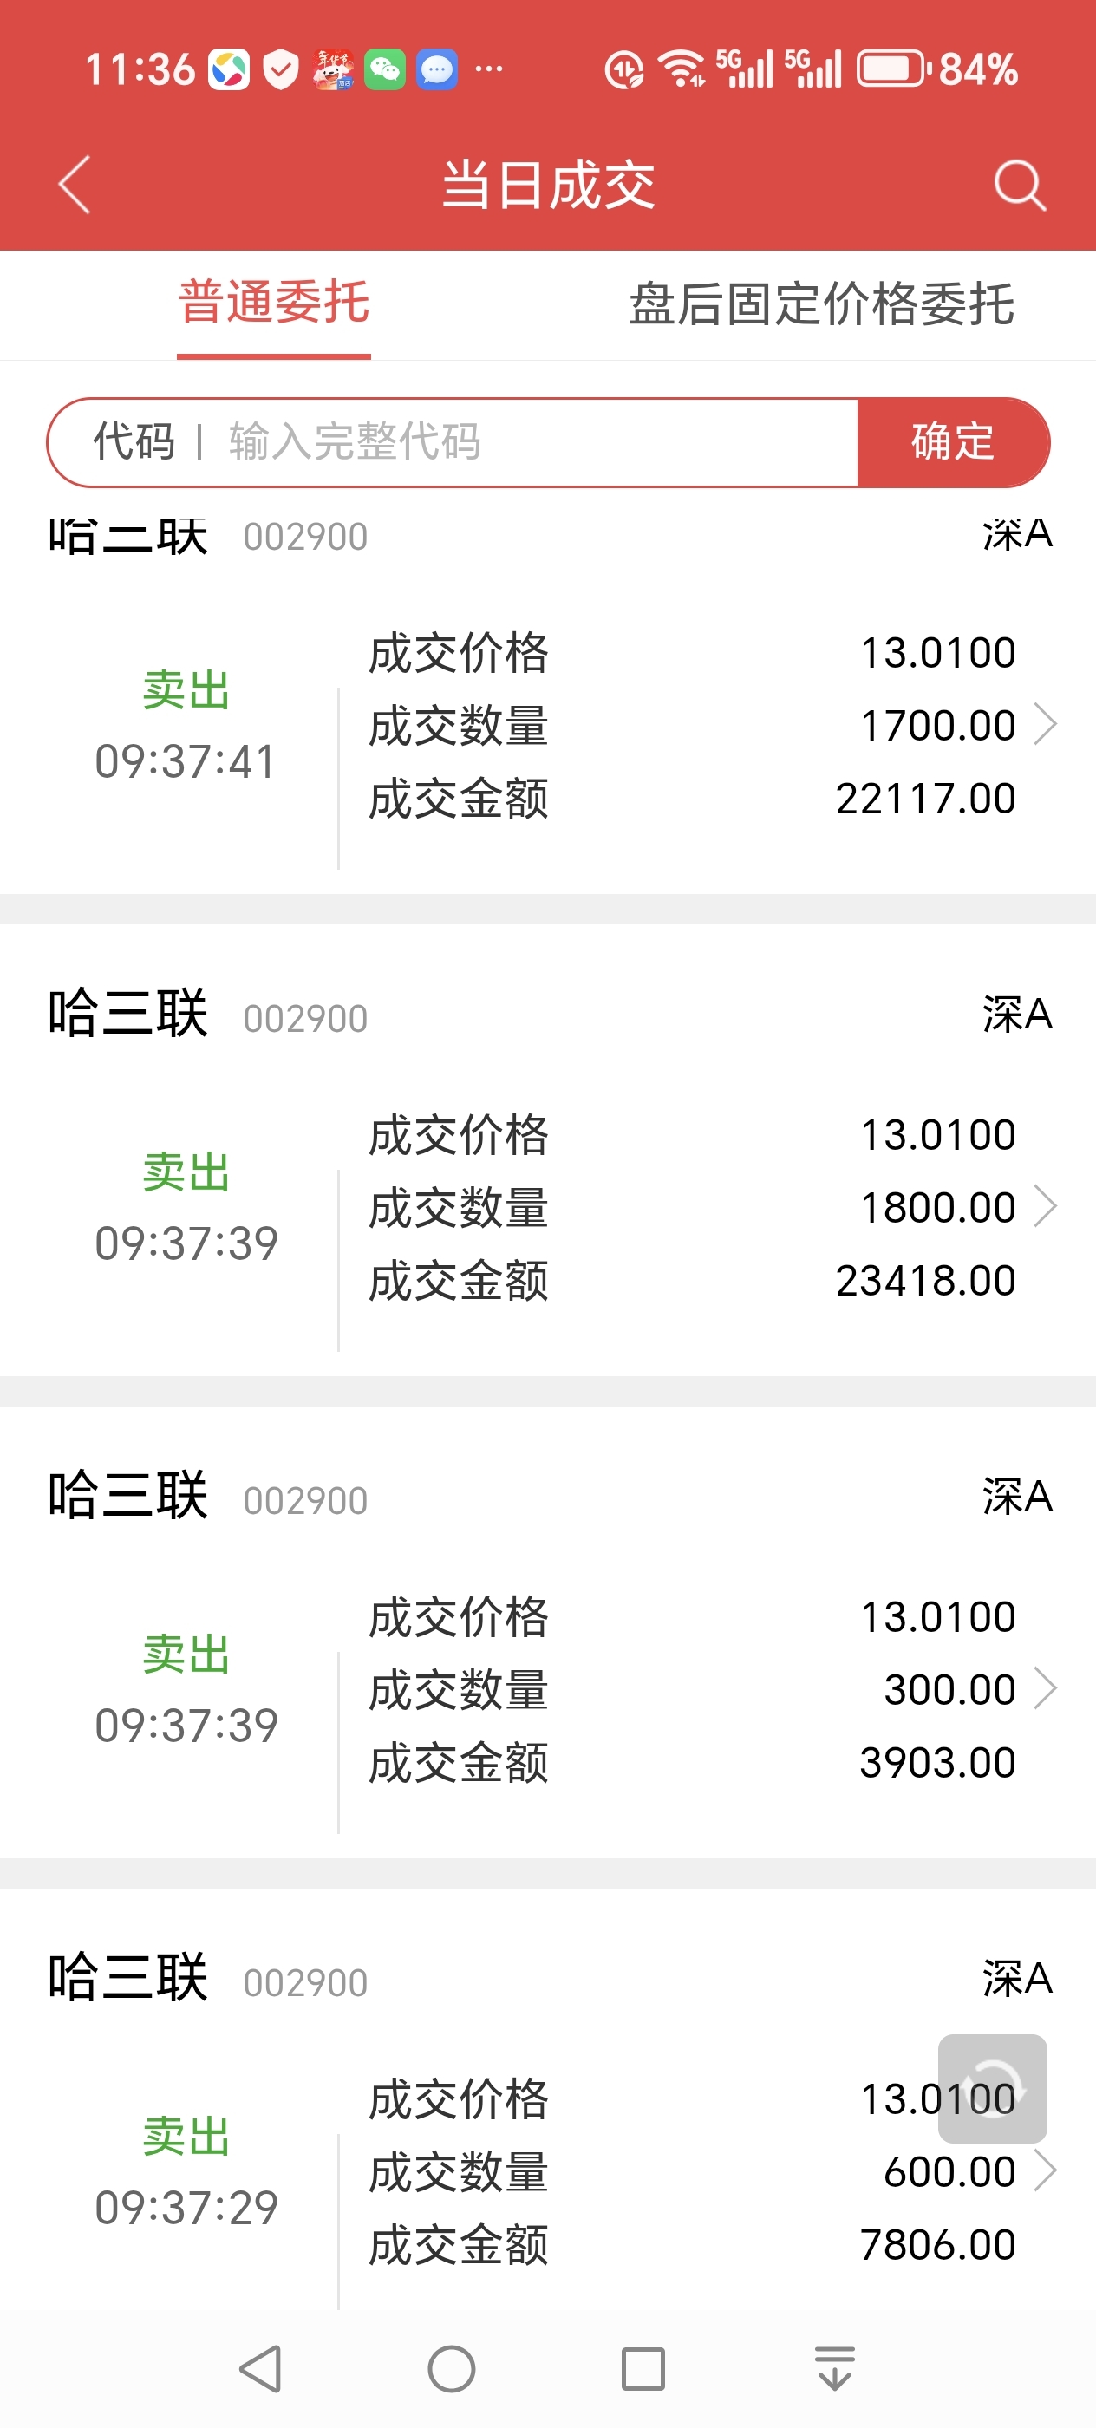This screenshot has width=1096, height=2428.
Task: Open recent apps square button
Action: (x=643, y=2369)
